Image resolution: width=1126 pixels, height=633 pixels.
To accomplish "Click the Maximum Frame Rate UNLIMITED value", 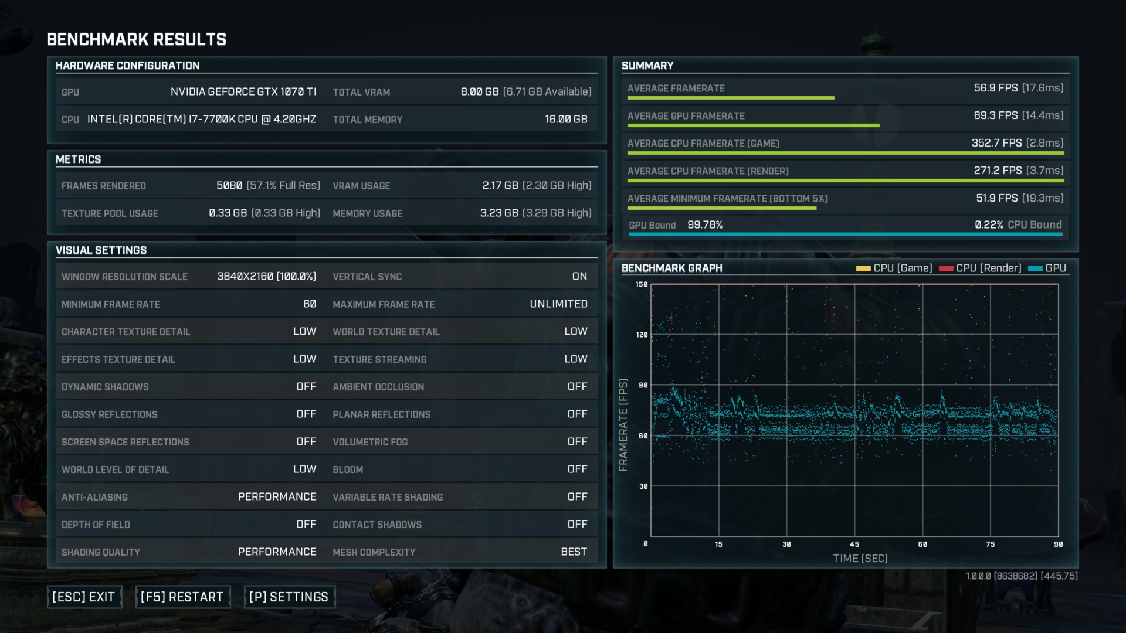I will pyautogui.click(x=558, y=304).
